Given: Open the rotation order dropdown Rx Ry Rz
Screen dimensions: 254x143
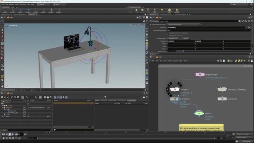Looking at the screenshot, I should [186, 39].
